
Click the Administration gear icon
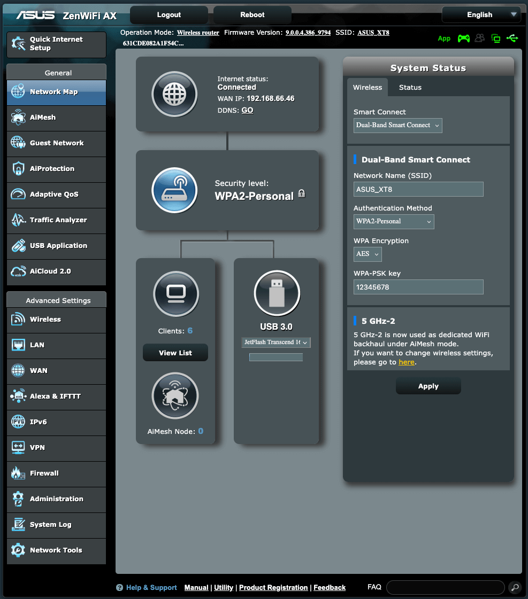tap(18, 499)
